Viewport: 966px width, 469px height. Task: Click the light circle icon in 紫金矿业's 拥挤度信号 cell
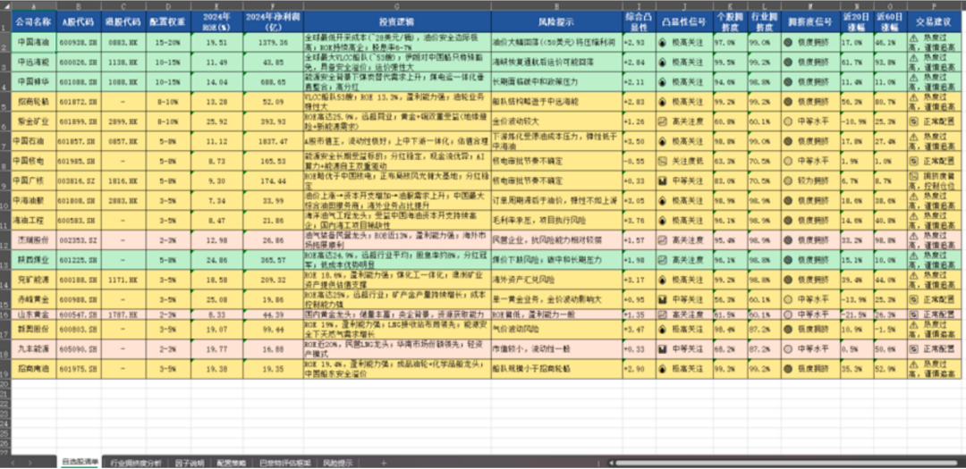tap(787, 121)
